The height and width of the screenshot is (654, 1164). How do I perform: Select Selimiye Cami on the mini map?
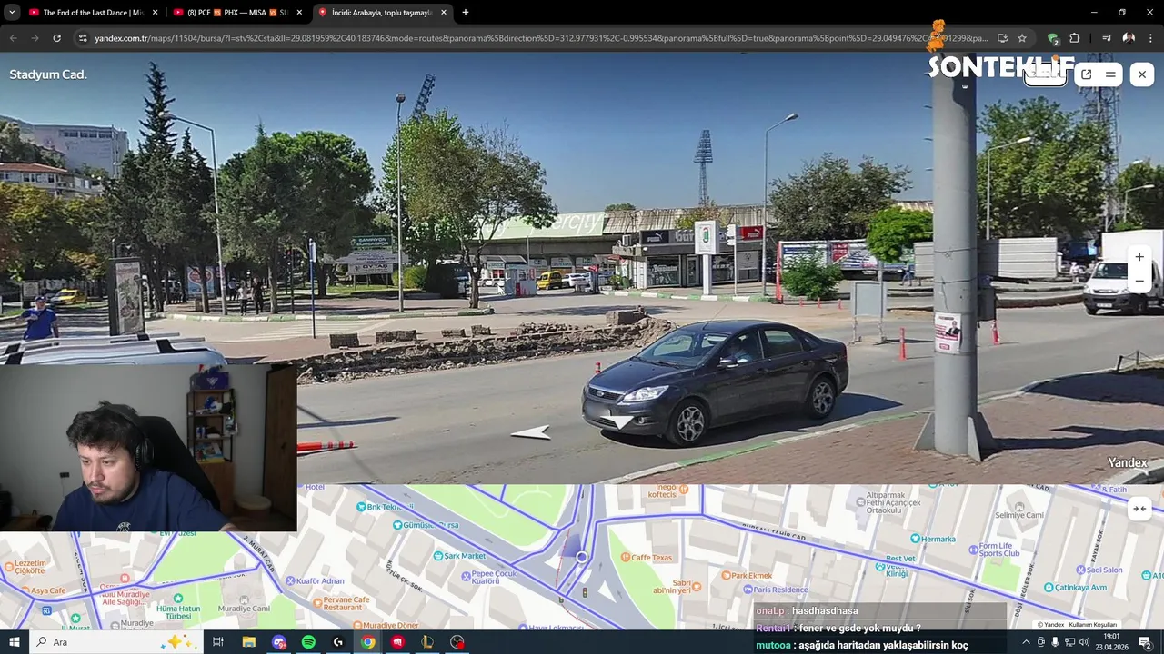(x=1019, y=510)
